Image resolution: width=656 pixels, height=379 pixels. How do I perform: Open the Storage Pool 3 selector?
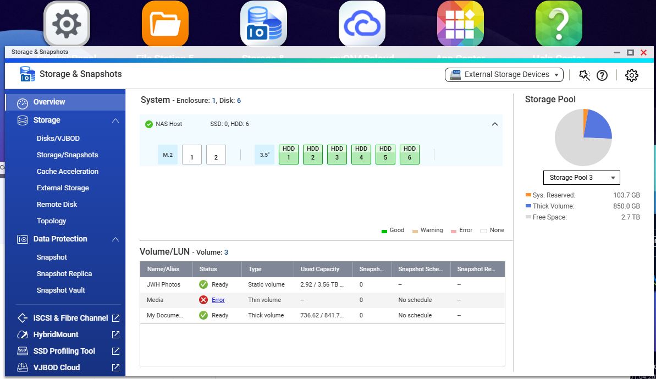pyautogui.click(x=581, y=178)
